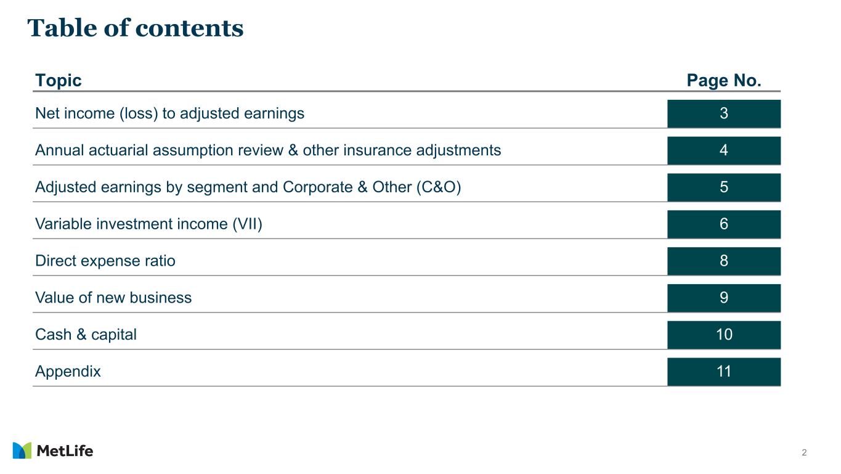The height and width of the screenshot is (474, 841).
Task: Click the Page No. column header
Action: click(x=724, y=81)
